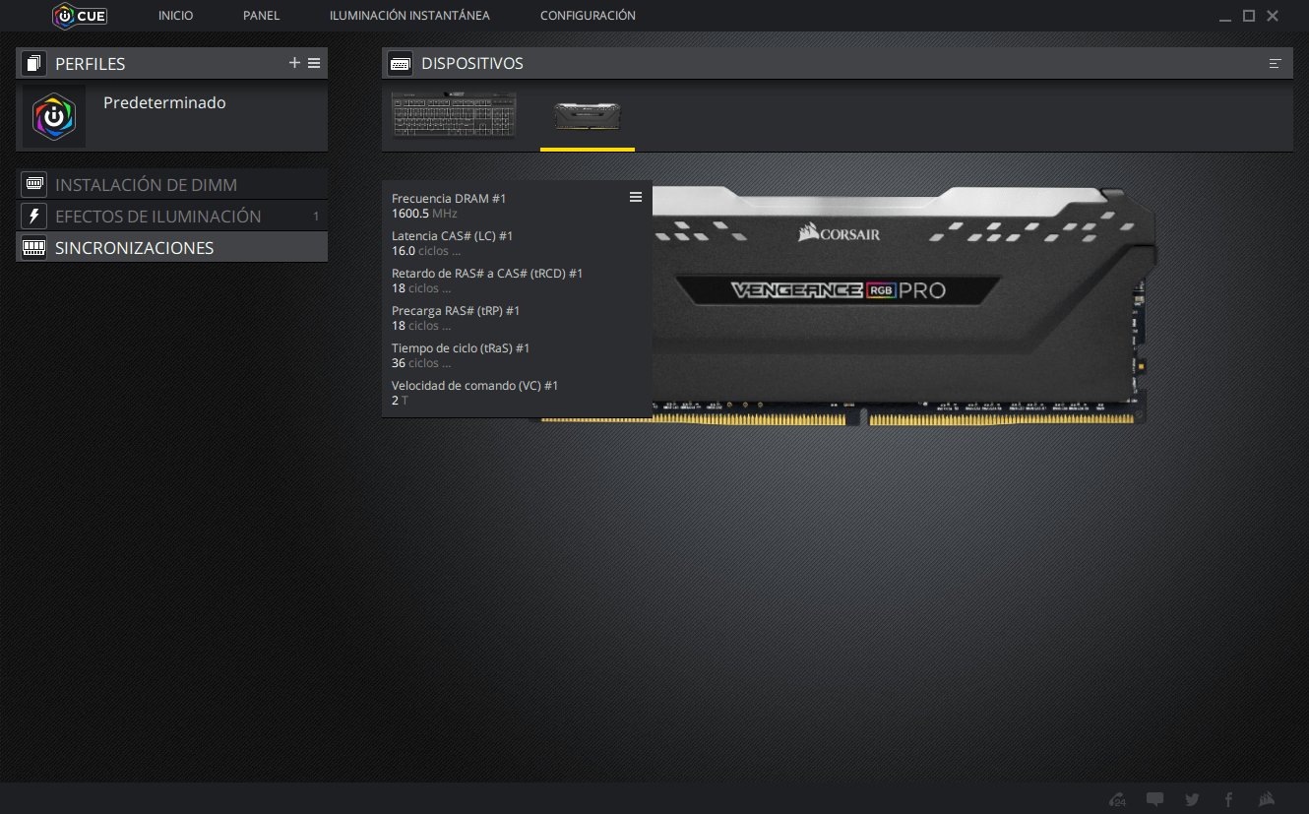Select the SINCRONIZACIONES section

click(172, 247)
